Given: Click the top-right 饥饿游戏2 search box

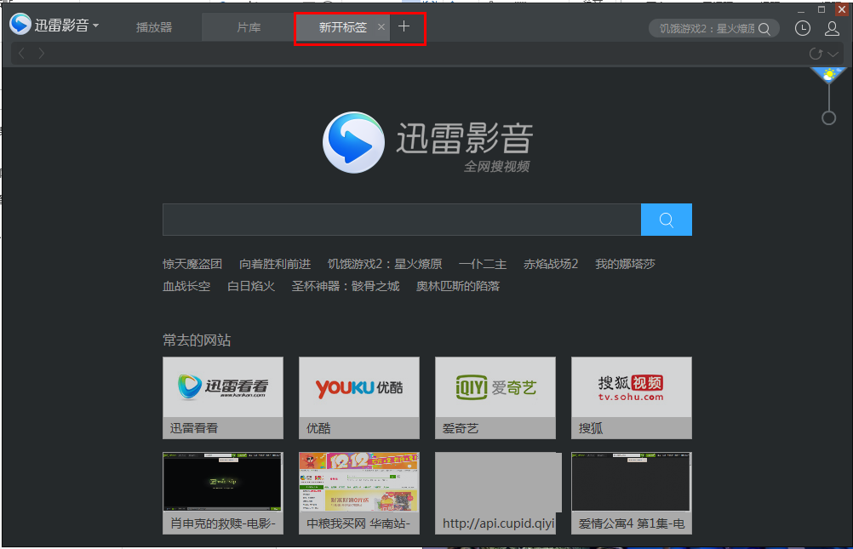Looking at the screenshot, I should 713,28.
